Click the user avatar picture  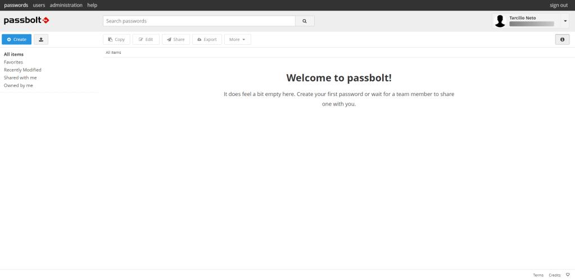click(x=500, y=21)
